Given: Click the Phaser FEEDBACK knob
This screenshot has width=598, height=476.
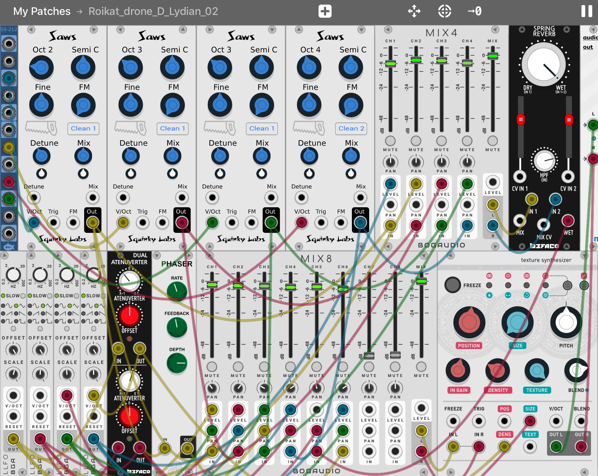Looking at the screenshot, I should (177, 327).
